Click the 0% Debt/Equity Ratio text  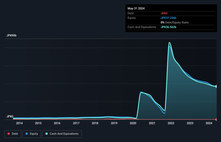[175, 22]
